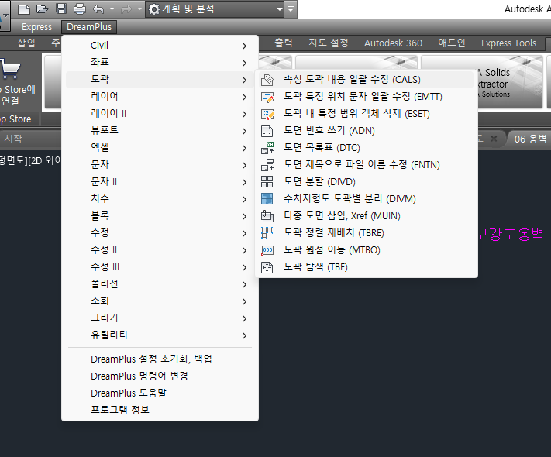The height and width of the screenshot is (457, 551).
Task: Click the TBRE title block rearrange icon
Action: point(267,233)
